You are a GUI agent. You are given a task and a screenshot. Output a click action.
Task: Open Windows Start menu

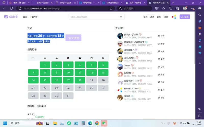click(x=5, y=123)
